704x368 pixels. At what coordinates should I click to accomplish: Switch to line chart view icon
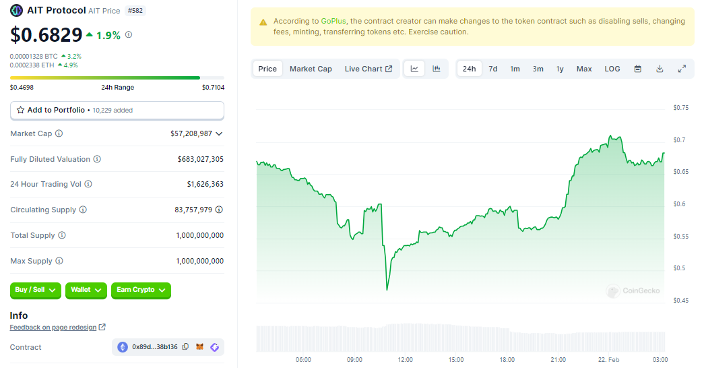[x=414, y=69]
